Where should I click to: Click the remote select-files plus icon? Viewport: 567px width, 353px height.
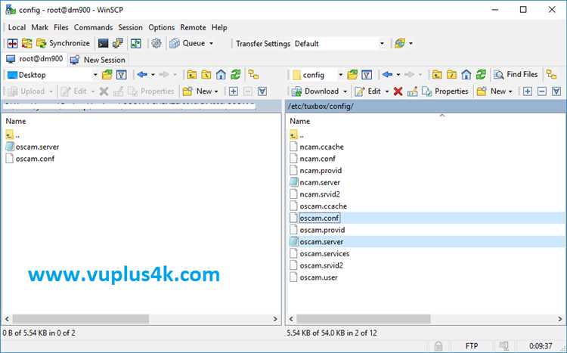[527, 91]
